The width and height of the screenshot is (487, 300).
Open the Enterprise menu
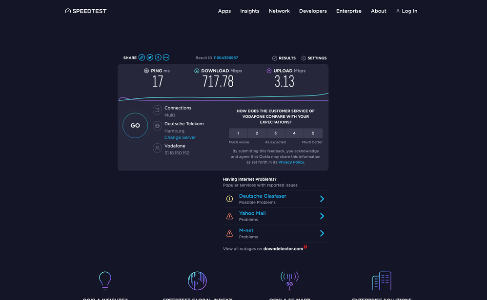(349, 11)
